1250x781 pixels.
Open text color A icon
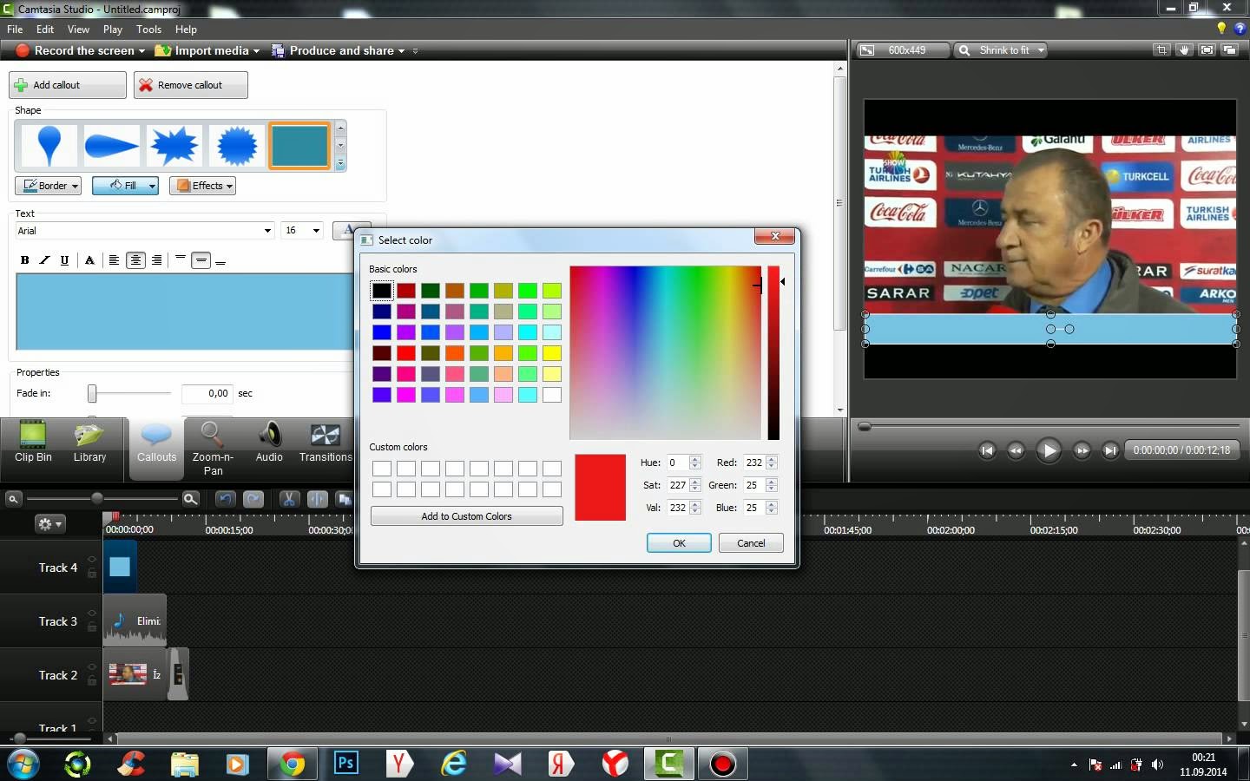coord(89,260)
